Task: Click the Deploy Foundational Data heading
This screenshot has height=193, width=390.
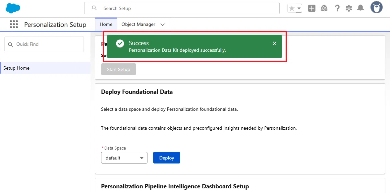Action: pos(137,92)
